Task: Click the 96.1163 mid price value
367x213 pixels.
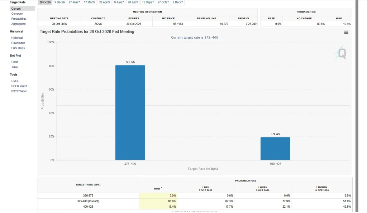Action: click(x=178, y=24)
